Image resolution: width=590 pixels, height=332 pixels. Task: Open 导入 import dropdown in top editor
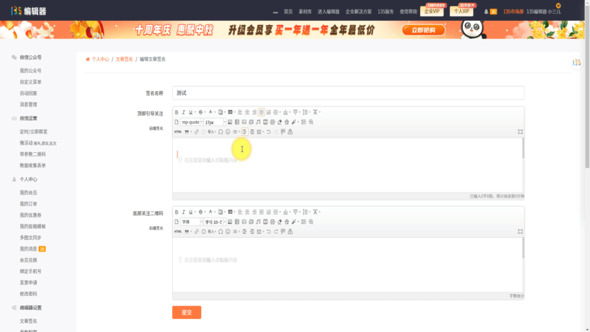(x=212, y=132)
